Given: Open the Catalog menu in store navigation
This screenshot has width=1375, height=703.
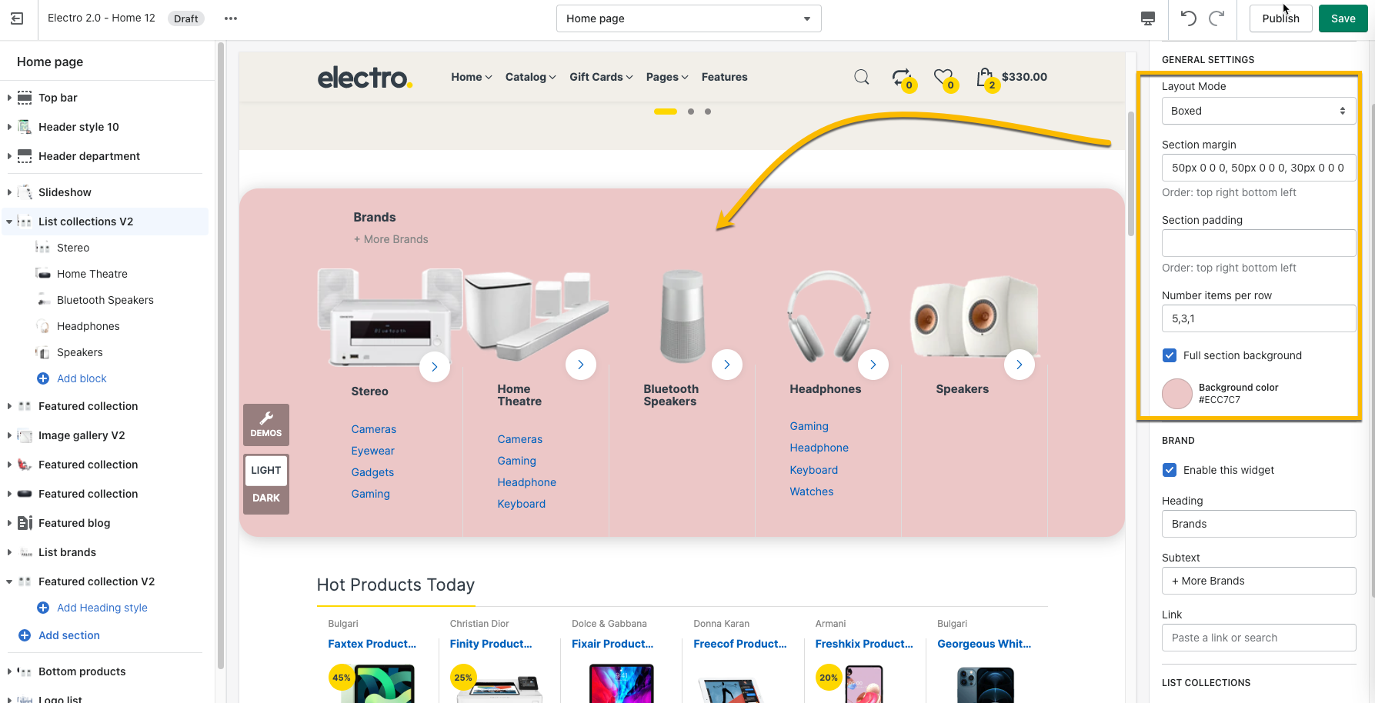Looking at the screenshot, I should click(x=530, y=77).
